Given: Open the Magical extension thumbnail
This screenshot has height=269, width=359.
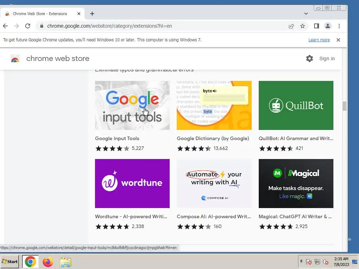Looking at the screenshot, I should point(296,184).
